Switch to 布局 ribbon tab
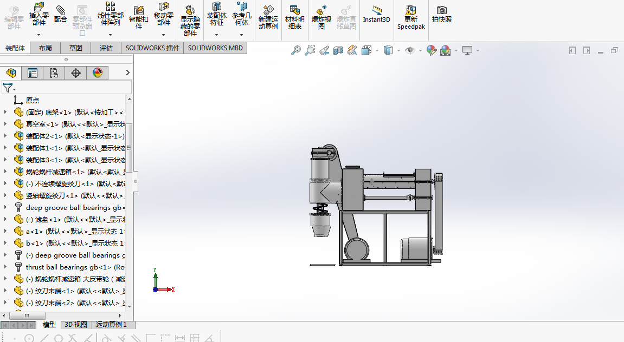624x342 pixels. (x=46, y=48)
